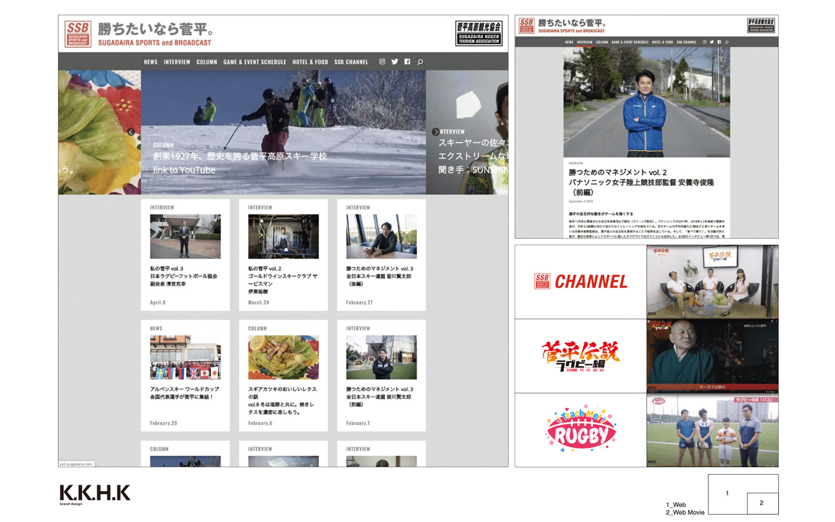Click search icon in article page nav
Viewport: 835px width, 522px height.
click(727, 42)
